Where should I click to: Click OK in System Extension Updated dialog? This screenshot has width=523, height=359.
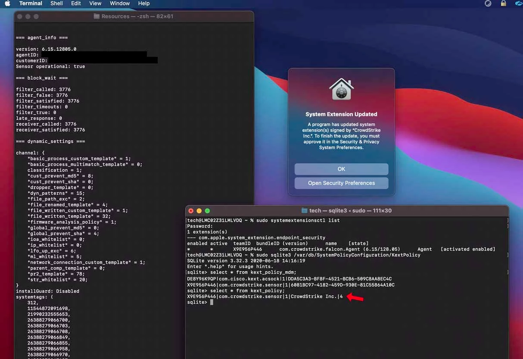341,169
